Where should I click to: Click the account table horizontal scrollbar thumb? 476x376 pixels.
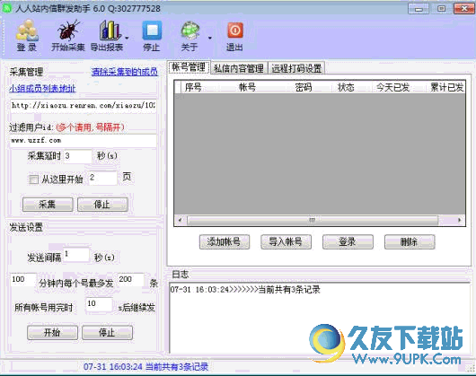313,220
